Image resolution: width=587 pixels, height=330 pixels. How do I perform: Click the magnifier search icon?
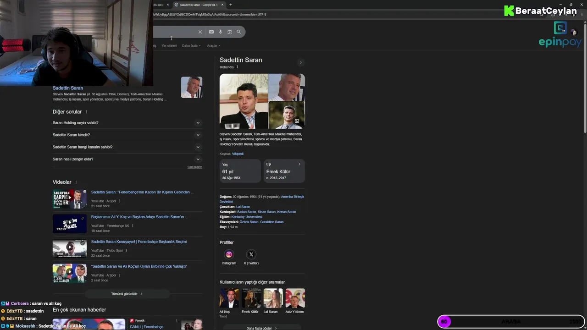[239, 32]
